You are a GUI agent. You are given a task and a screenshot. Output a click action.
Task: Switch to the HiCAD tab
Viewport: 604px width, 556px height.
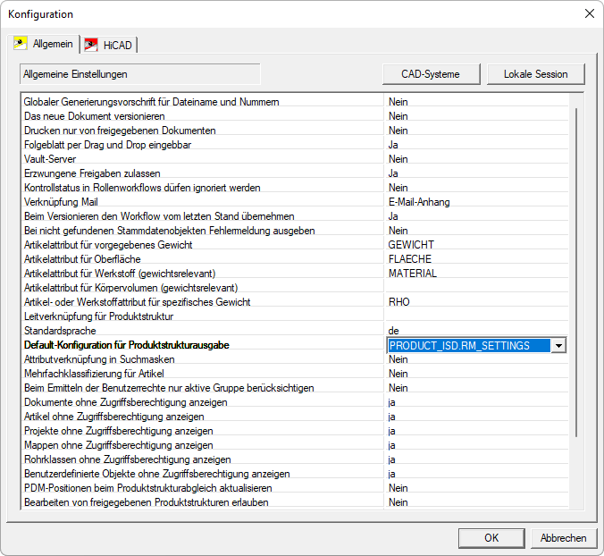(109, 45)
